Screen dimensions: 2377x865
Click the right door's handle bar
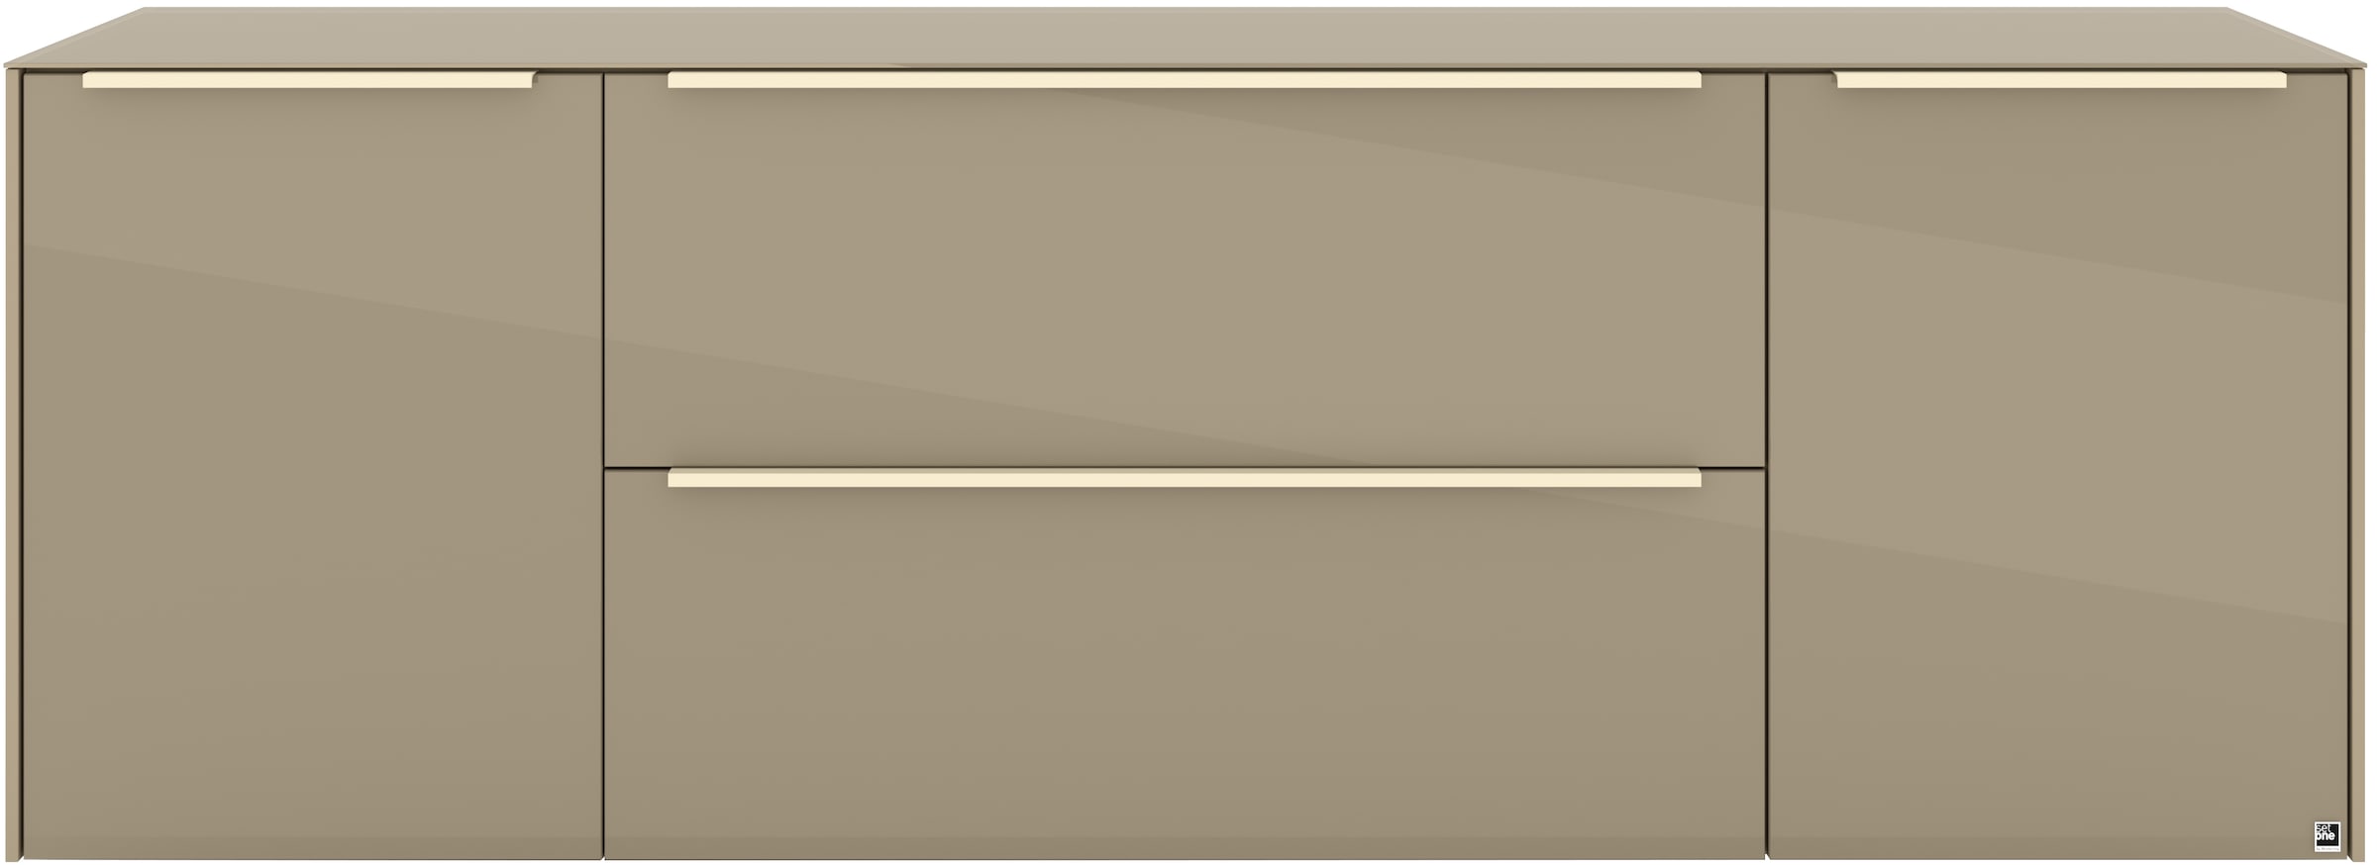pos(2061,79)
